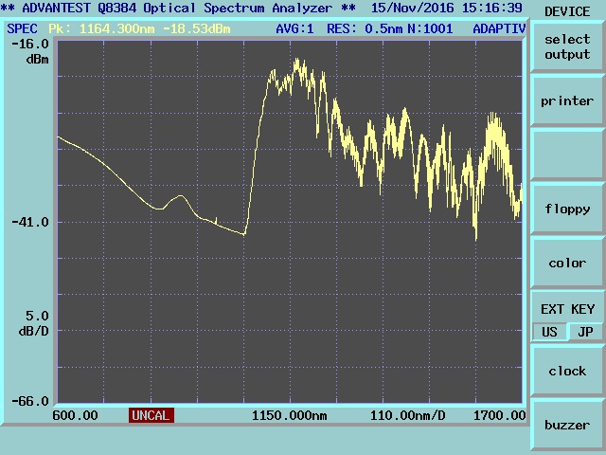Screen dimensions: 606x455
Task: Click the span value 110.00nm/D
Action: (408, 415)
